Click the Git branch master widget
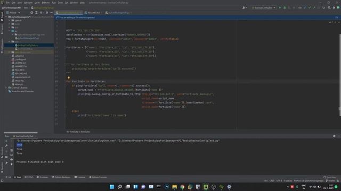This screenshot has width=341, height=191. point(330,180)
